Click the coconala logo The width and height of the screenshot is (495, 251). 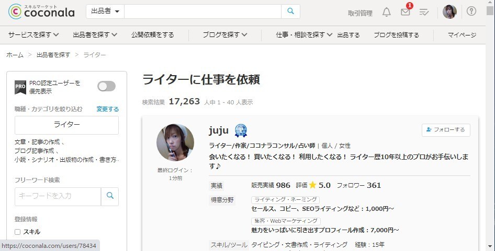(x=42, y=11)
